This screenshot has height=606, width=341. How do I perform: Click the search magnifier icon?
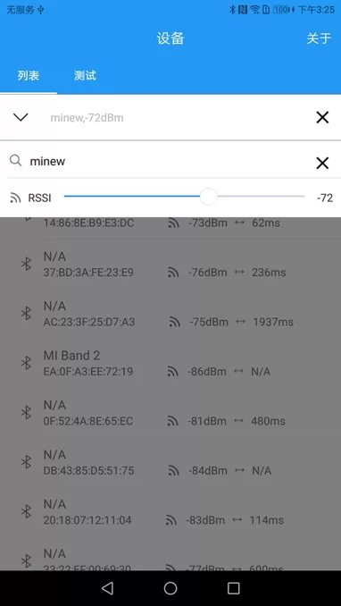tap(15, 160)
